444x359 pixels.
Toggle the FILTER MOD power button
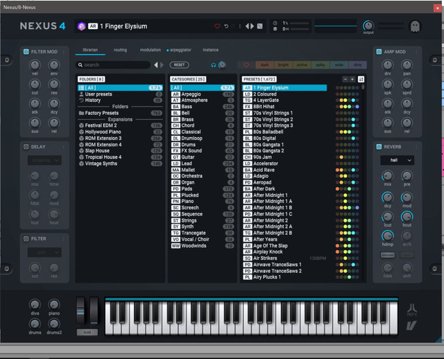point(26,52)
